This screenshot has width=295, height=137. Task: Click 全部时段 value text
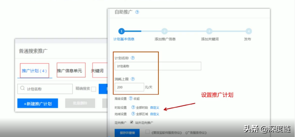(142, 108)
